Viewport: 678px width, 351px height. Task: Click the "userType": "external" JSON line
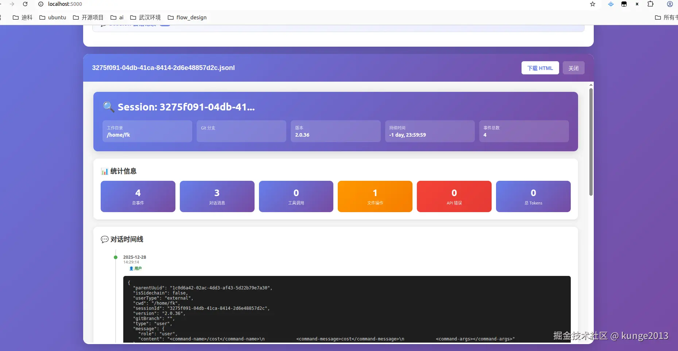pos(163,298)
